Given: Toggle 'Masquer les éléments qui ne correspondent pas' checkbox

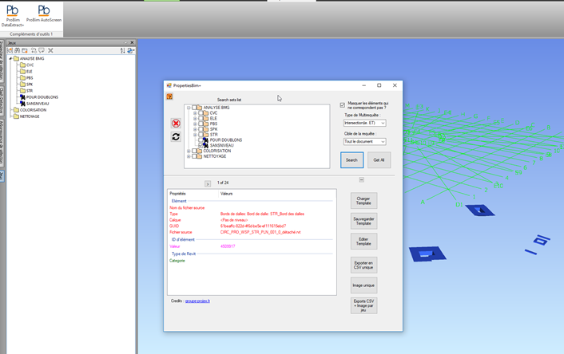Looking at the screenshot, I should [343, 105].
